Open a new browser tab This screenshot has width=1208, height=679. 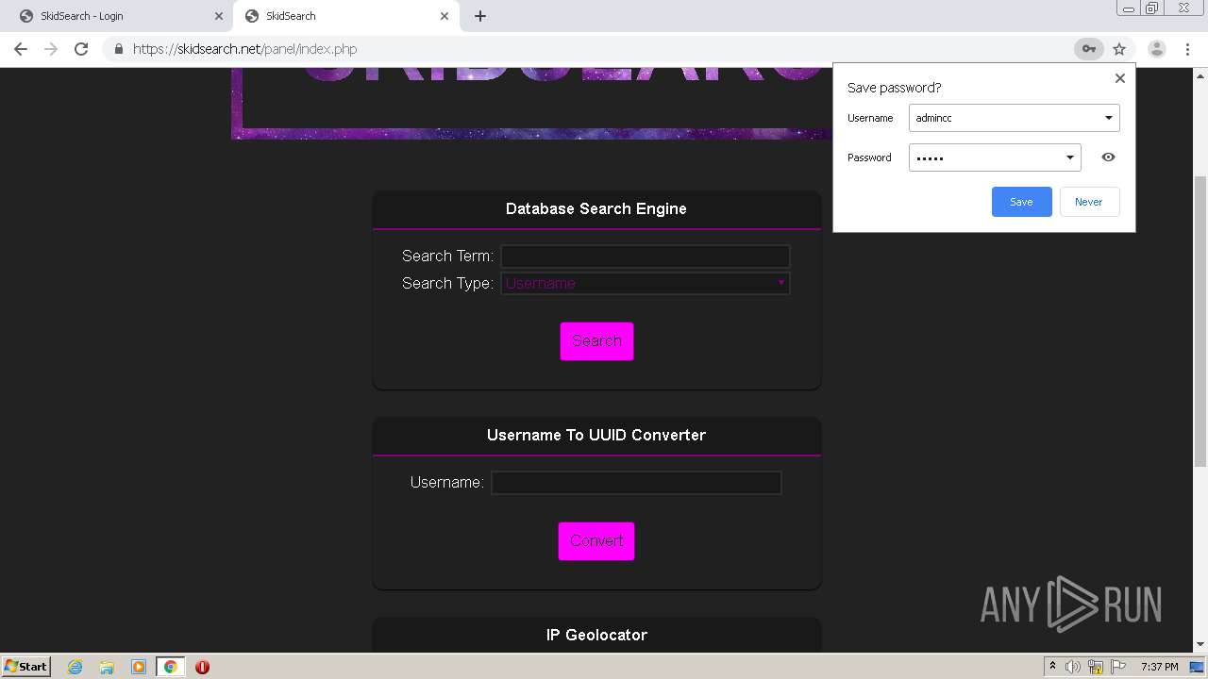(480, 16)
